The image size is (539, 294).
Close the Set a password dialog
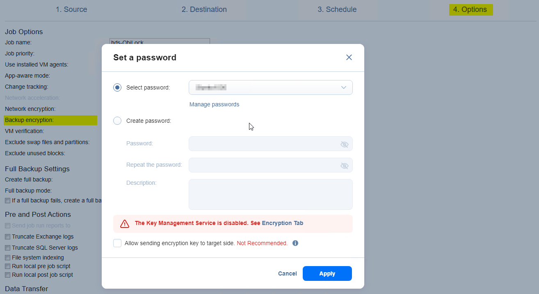coord(349,57)
